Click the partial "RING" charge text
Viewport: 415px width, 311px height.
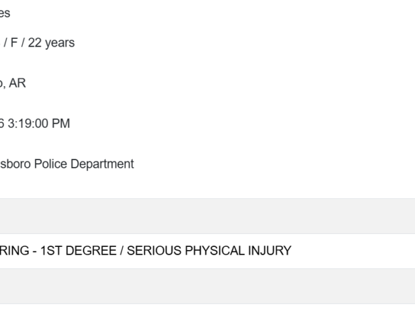(x=14, y=251)
